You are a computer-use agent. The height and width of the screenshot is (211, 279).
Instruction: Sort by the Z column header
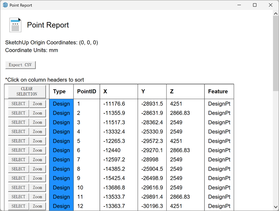click(x=185, y=91)
